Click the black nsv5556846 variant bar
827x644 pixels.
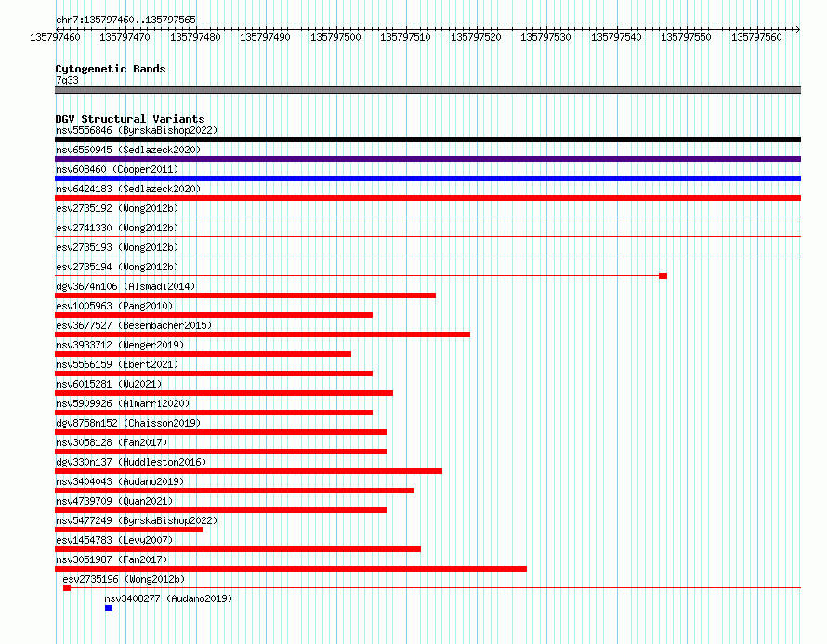[x=427, y=139]
